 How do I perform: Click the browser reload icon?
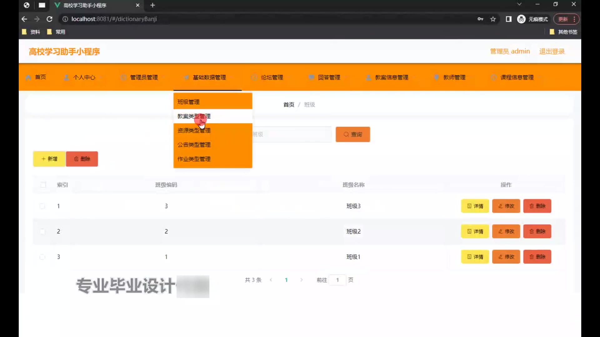pos(49,19)
